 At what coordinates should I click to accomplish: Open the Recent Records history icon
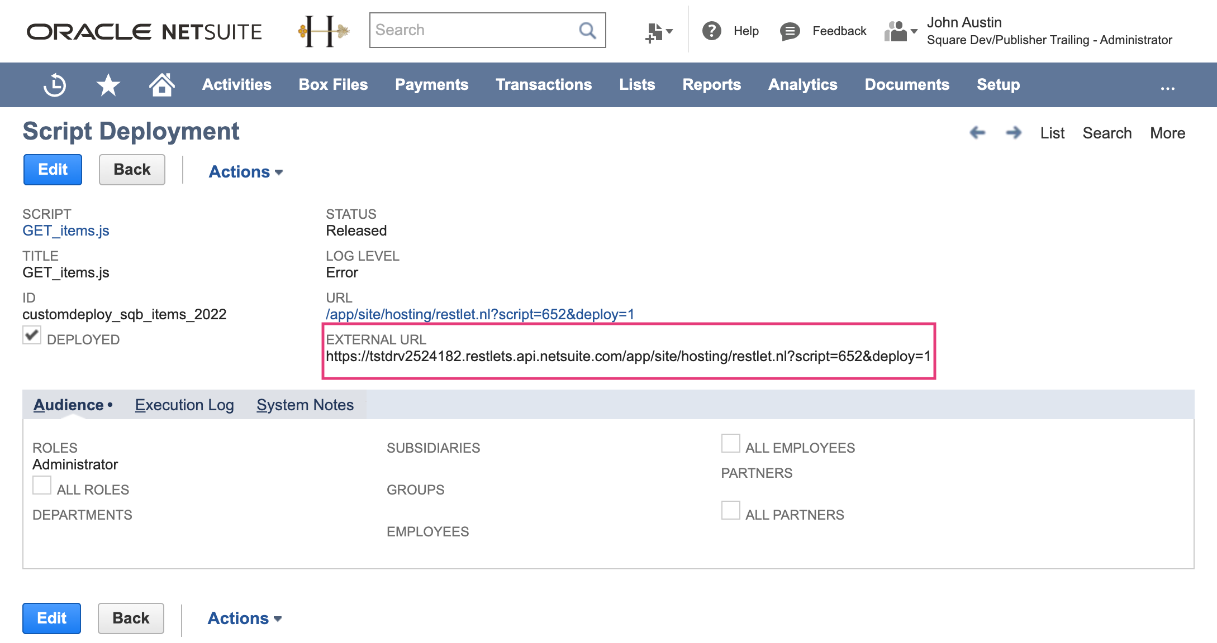point(55,85)
